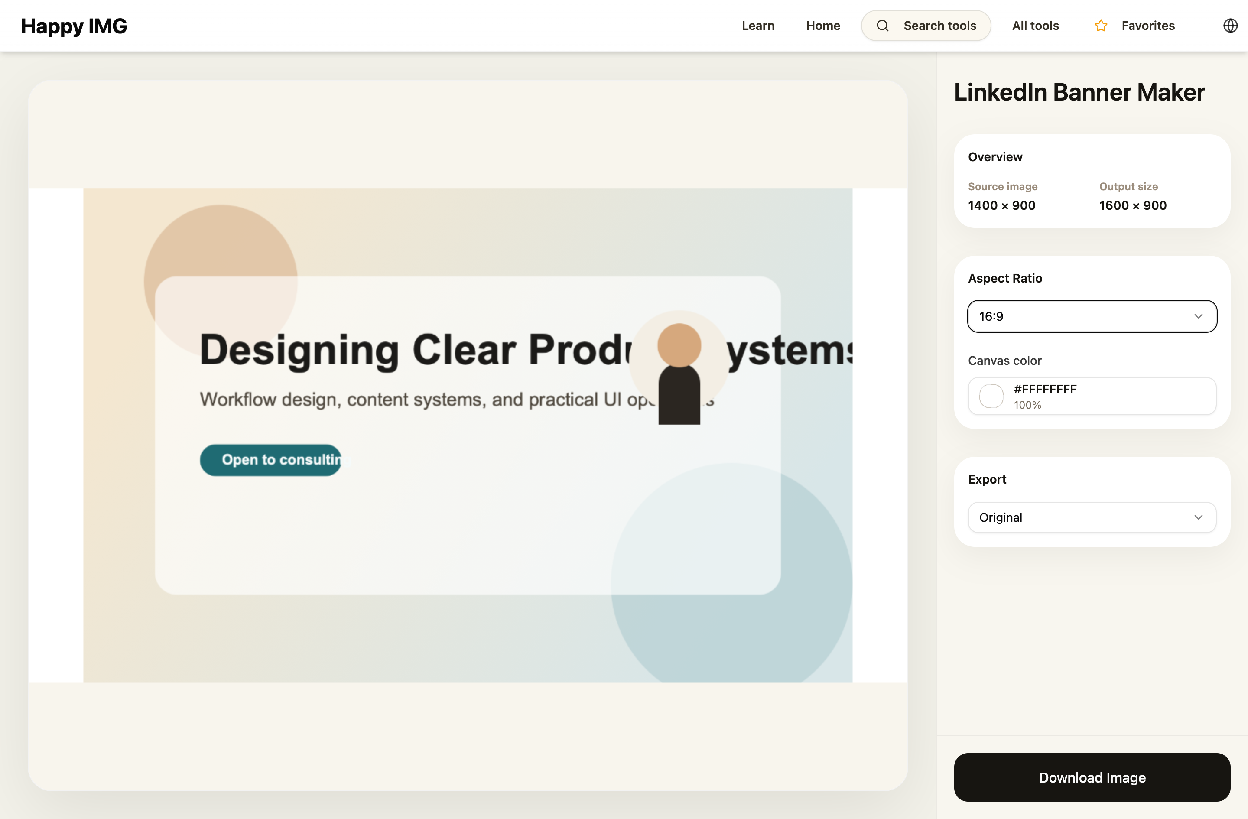Open All tools
This screenshot has width=1248, height=819.
[x=1034, y=25]
